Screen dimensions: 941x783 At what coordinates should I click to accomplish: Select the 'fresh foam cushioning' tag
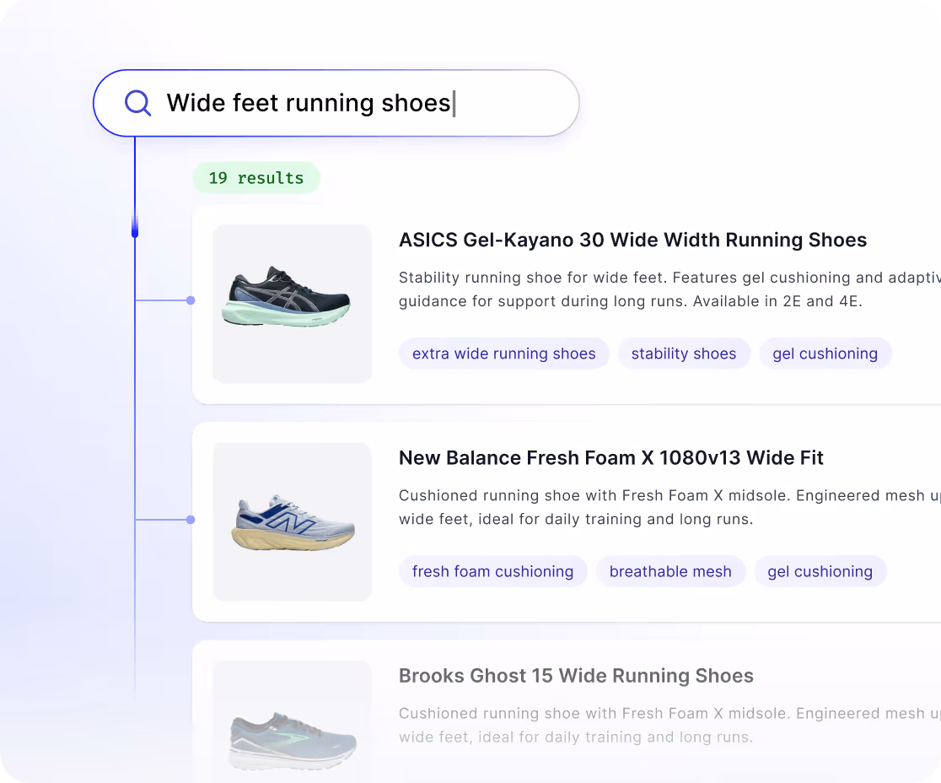point(492,571)
